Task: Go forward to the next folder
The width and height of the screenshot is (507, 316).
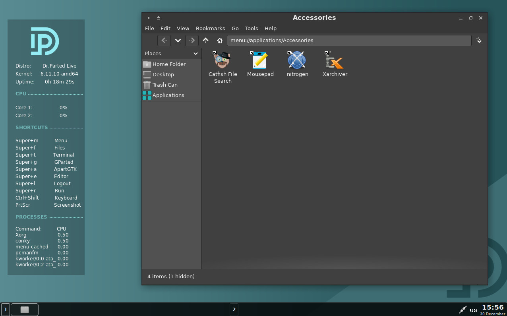Action: tap(192, 41)
